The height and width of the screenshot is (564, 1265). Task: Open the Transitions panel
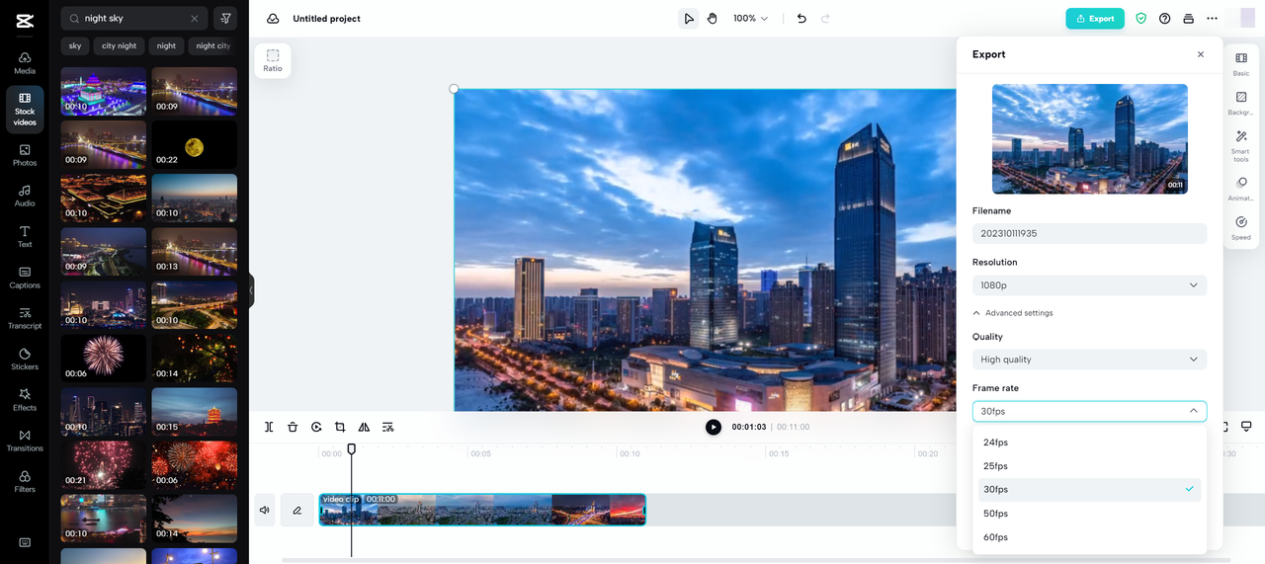[25, 441]
